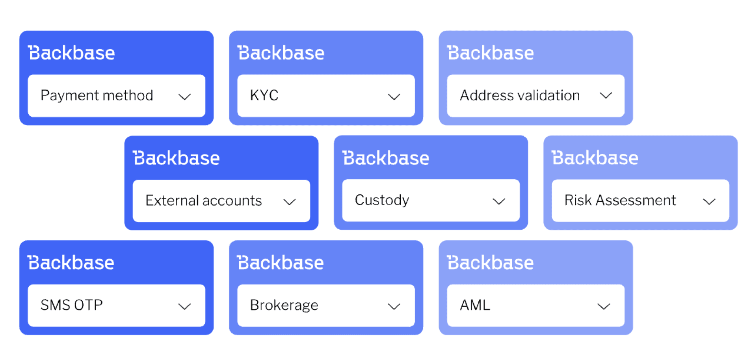Screen dimensions: 751x361
Task: Click the Risk Assessment label text
Action: (x=620, y=200)
